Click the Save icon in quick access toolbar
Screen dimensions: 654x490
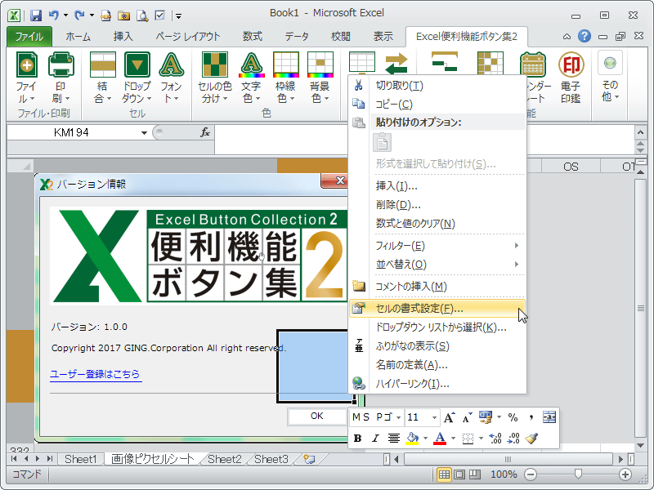point(36,16)
